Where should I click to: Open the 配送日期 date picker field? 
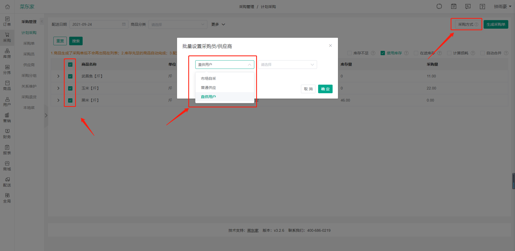[99, 24]
